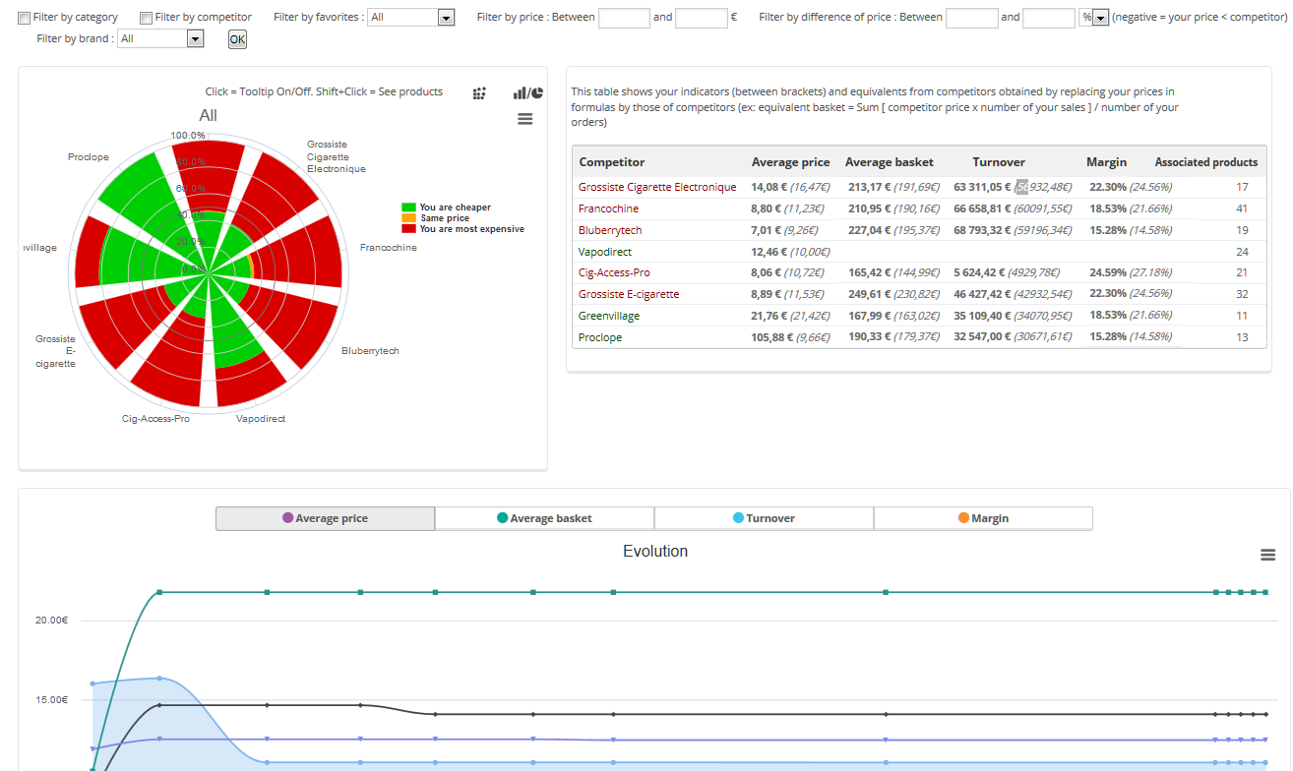Click associated products count 41 for Francochine
The height and width of the screenshot is (771, 1293).
point(1242,208)
